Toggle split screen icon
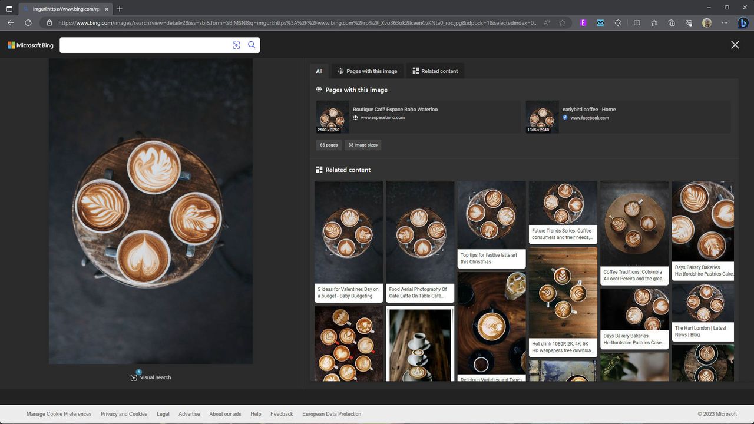 pos(637,23)
